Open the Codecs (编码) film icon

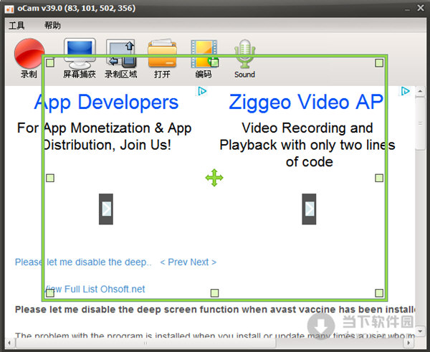[204, 54]
